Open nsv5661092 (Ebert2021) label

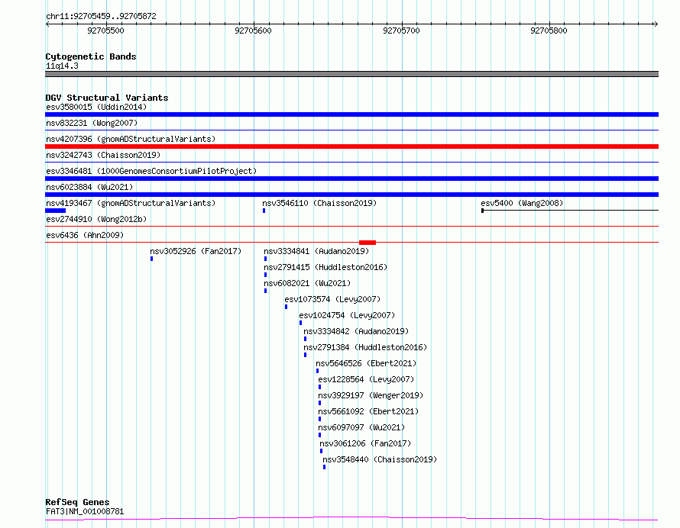368,411
